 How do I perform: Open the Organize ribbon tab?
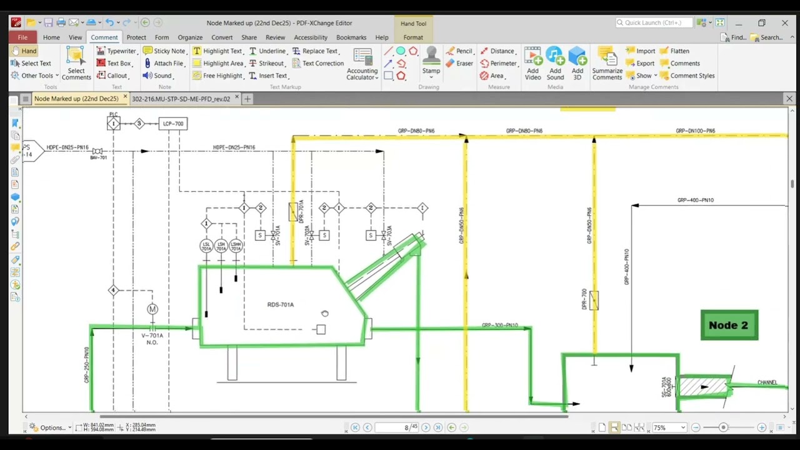tap(190, 37)
